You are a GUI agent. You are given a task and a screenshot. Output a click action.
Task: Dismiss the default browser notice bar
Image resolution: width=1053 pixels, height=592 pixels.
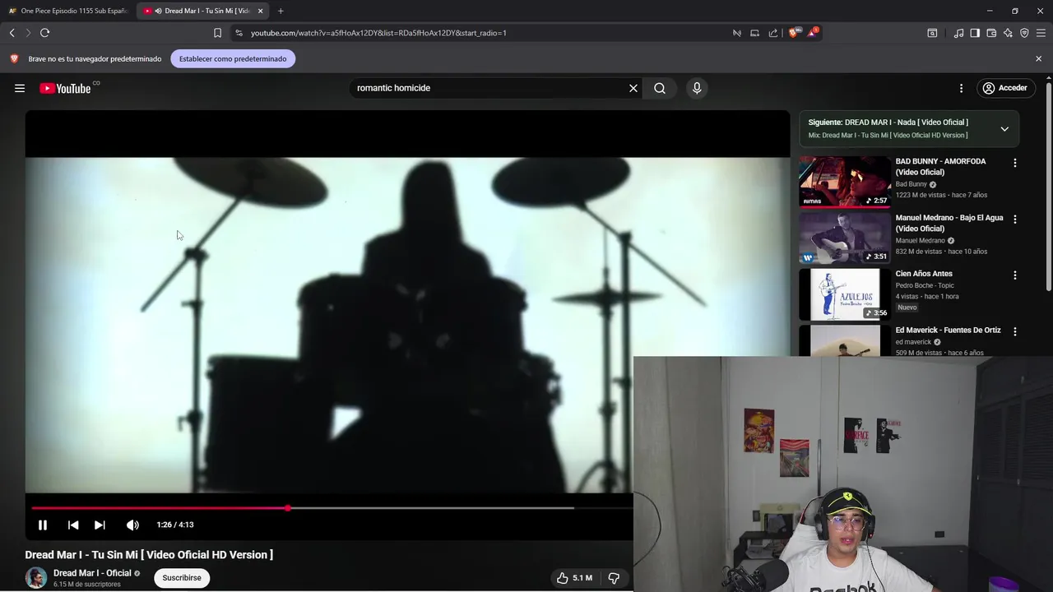click(x=1038, y=58)
